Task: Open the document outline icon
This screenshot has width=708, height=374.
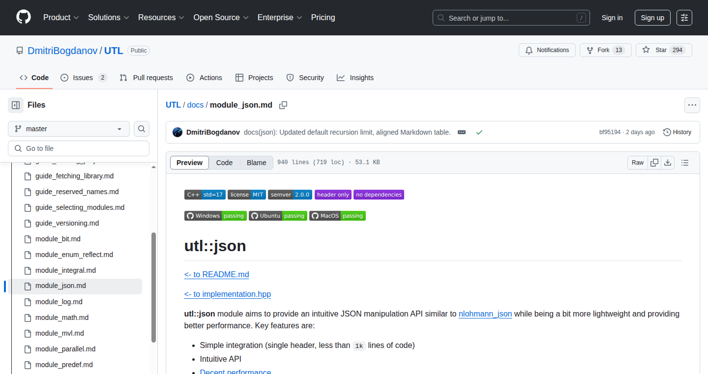Action: click(x=685, y=163)
